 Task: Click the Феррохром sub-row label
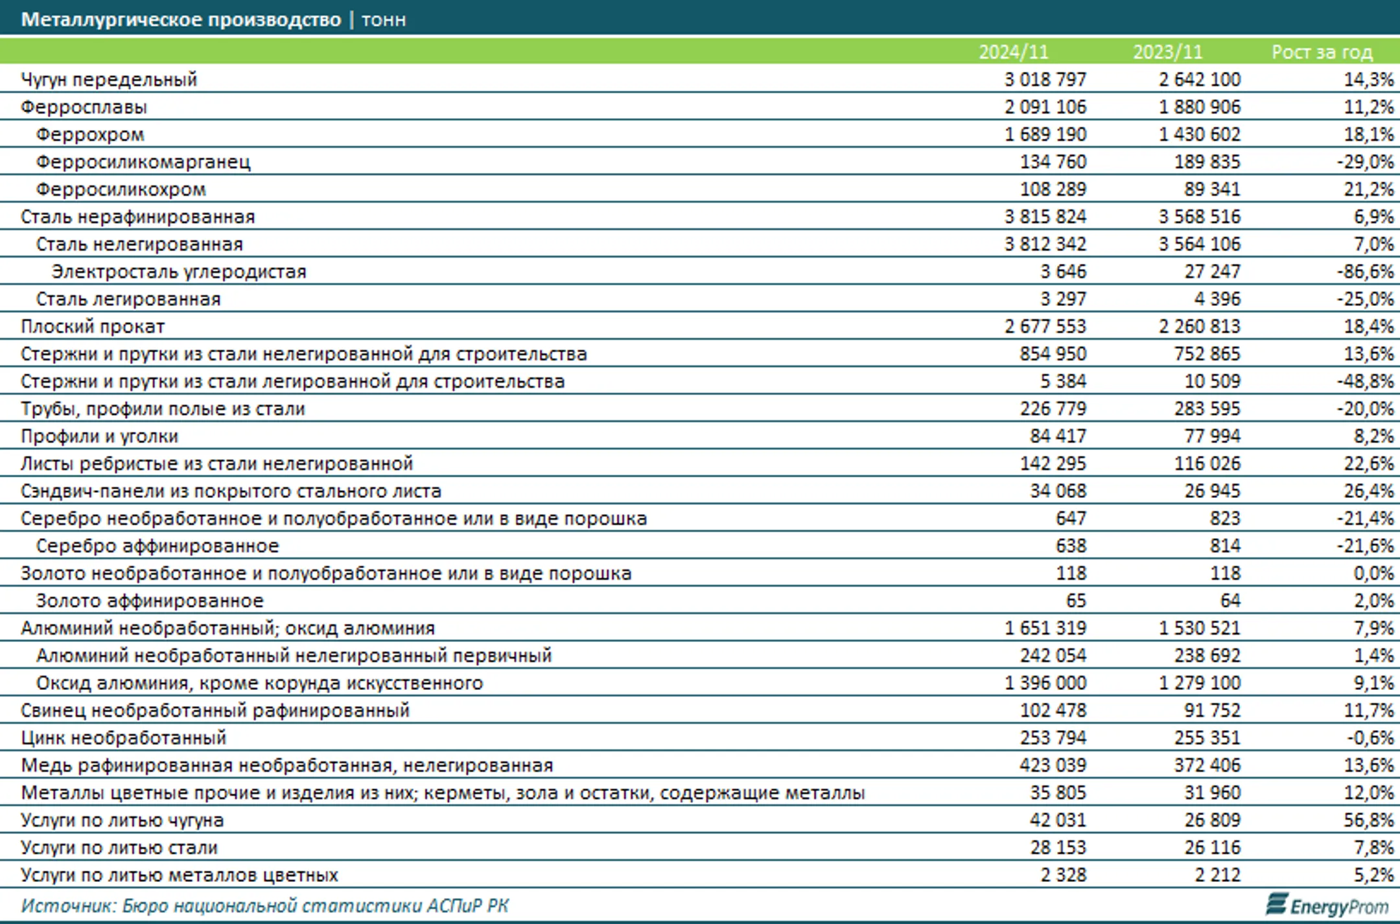point(90,134)
